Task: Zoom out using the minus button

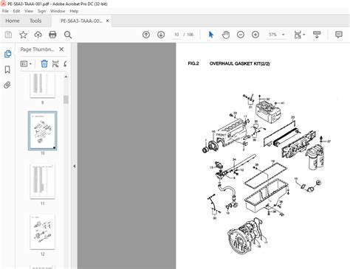Action: pyautogui.click(x=241, y=35)
